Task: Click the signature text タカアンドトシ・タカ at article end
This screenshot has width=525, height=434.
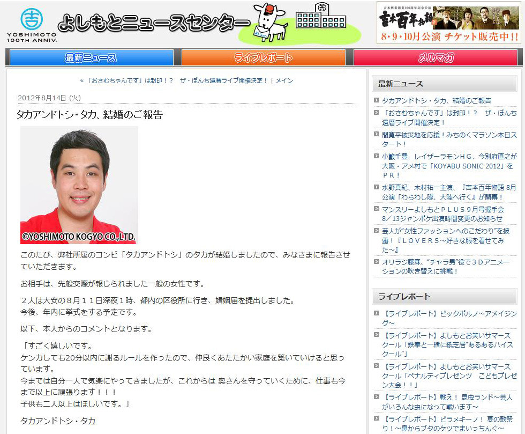Action: 58,421
